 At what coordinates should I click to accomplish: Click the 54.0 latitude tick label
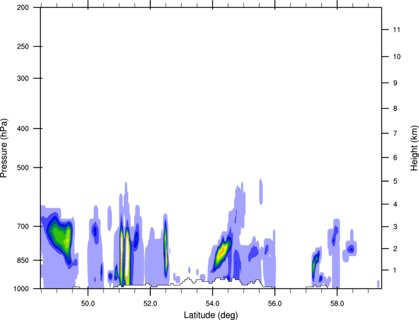click(x=212, y=304)
